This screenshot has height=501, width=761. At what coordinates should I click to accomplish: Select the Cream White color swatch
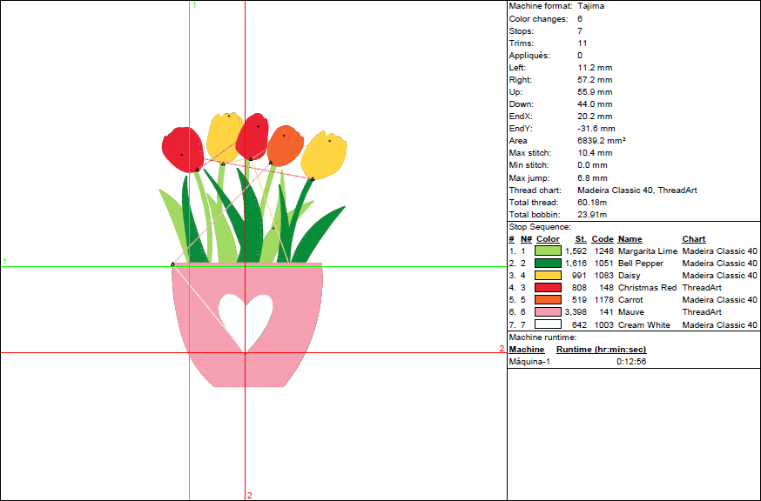pos(548,324)
